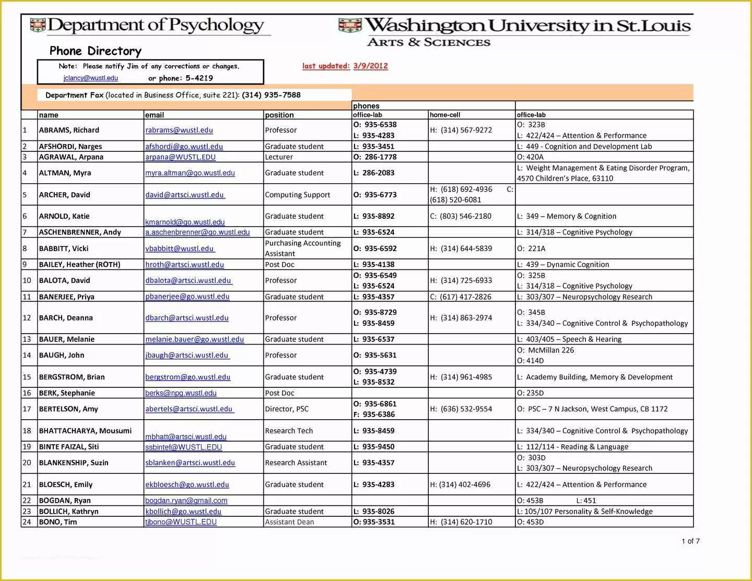This screenshot has width=752, height=581.
Task: Open the melanie.bauer@go.wustl.edu email link
Action: 194,339
